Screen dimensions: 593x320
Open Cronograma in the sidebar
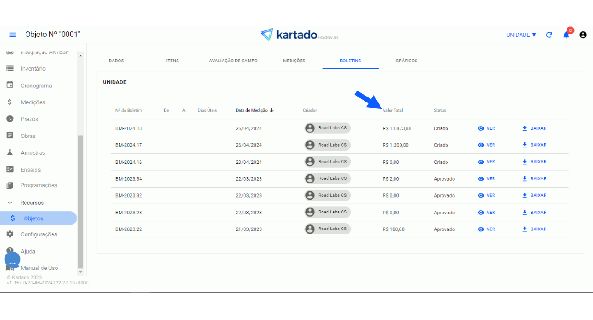click(36, 86)
